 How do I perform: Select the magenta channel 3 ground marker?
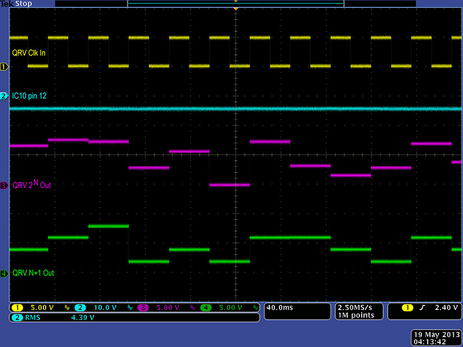tap(5, 186)
